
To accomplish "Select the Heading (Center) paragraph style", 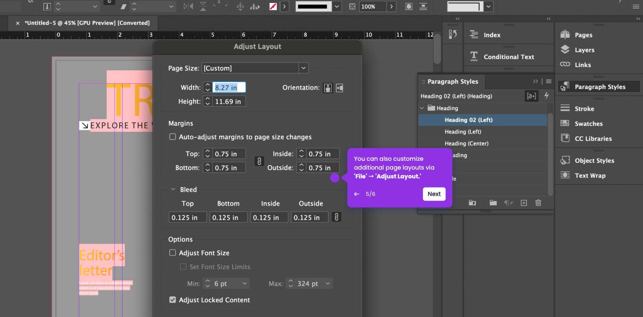I will point(466,143).
